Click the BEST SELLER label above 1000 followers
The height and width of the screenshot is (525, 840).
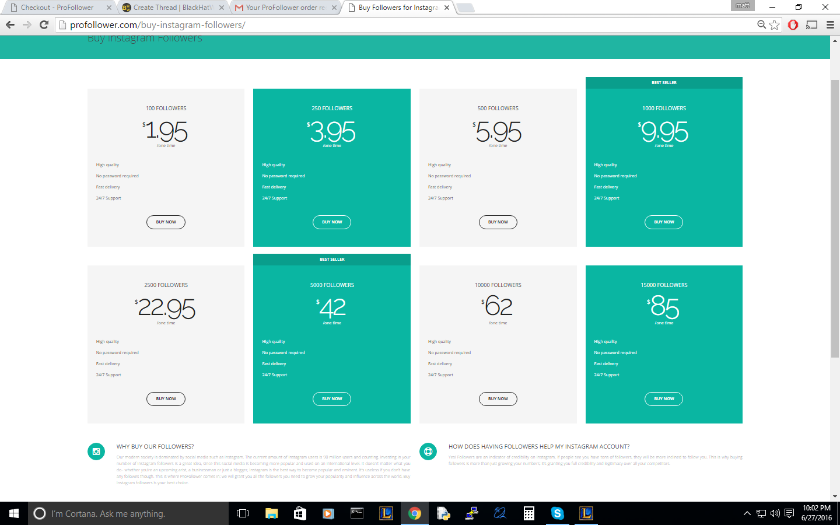(664, 83)
